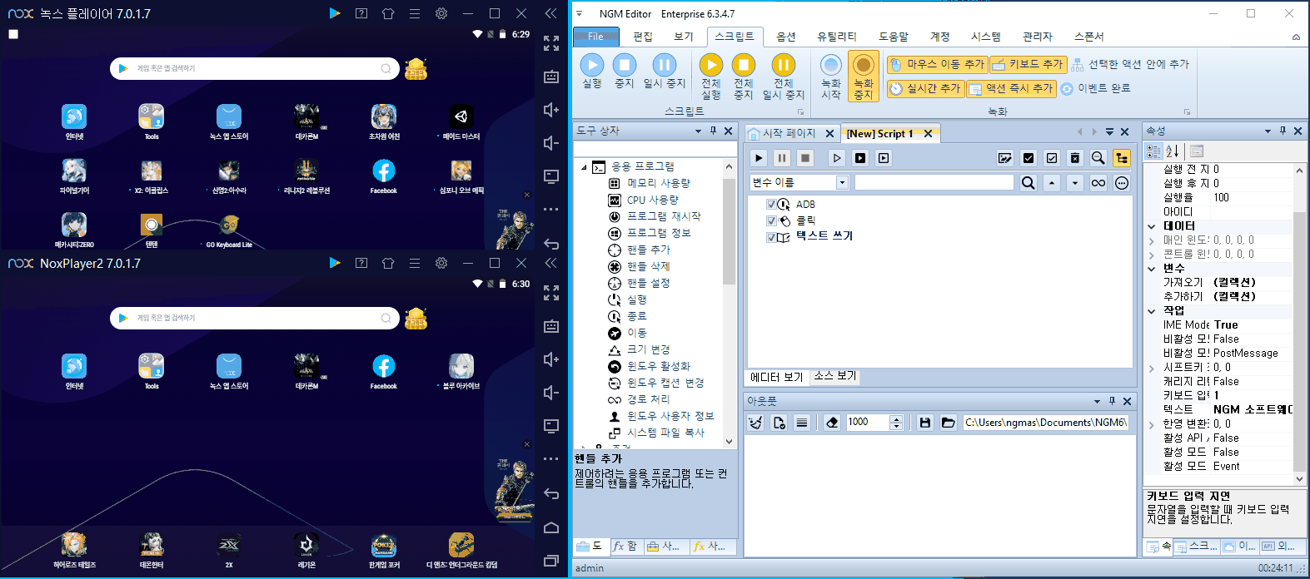Click fullscreen icon in top Nox sidebar
This screenshot has height=579, width=1310.
coord(551,43)
